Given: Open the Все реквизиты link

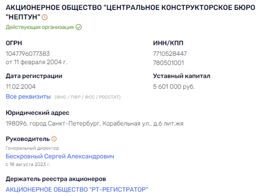Looking at the screenshot, I should (28, 97).
